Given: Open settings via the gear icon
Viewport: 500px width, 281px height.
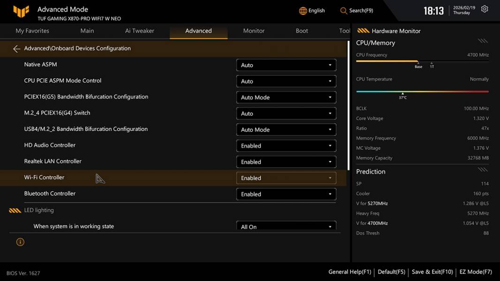Looking at the screenshot, I should 485,9.
